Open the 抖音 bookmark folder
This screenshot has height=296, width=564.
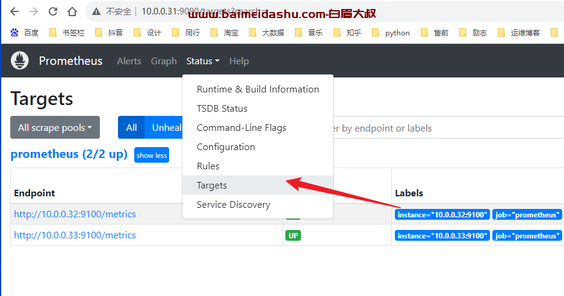tap(108, 32)
